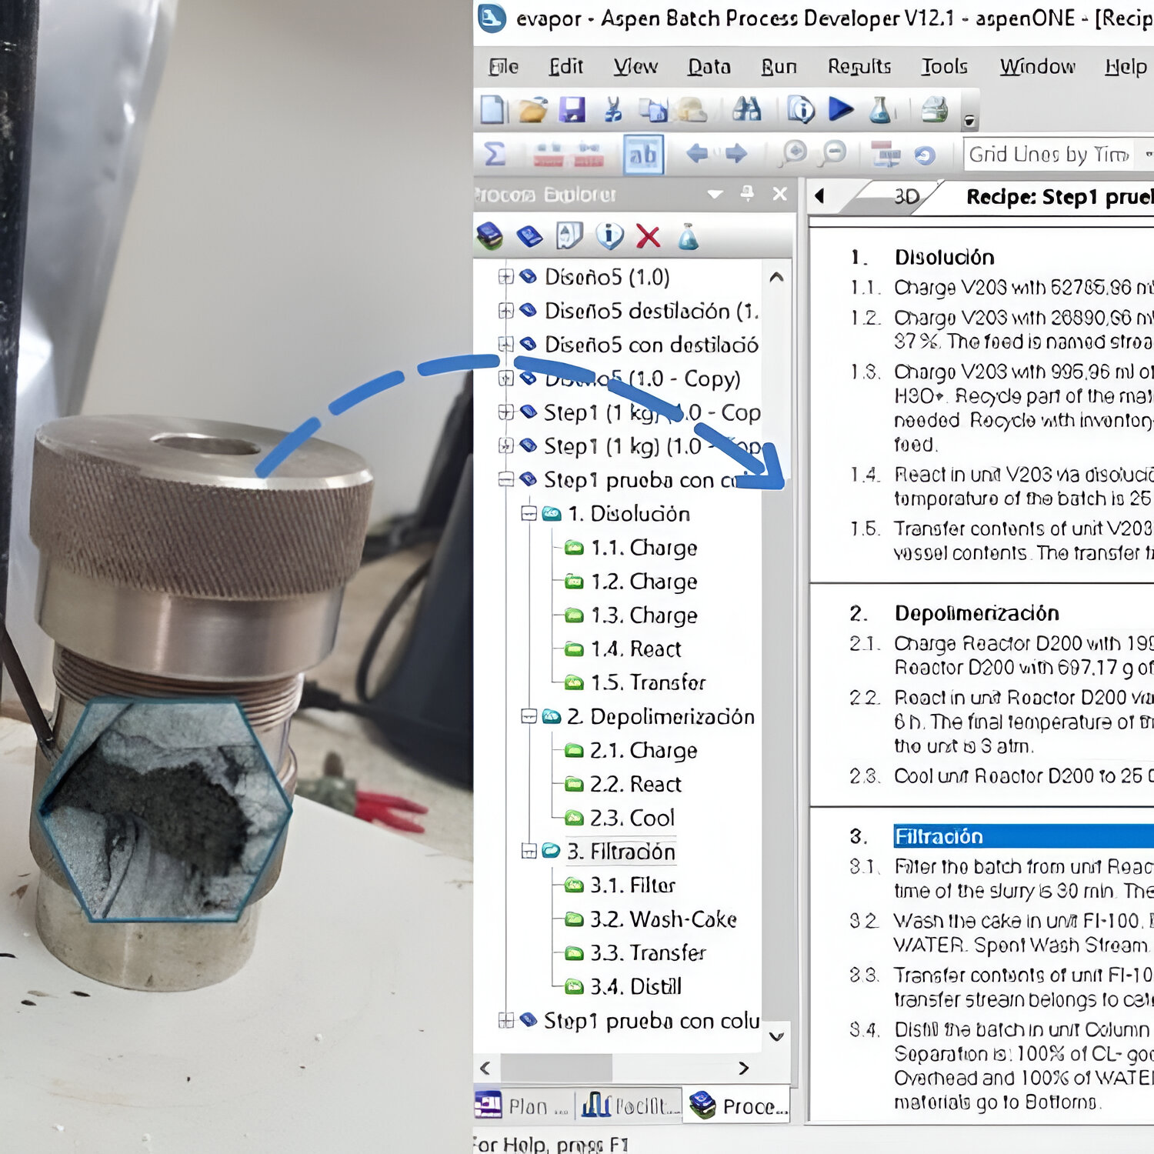
Task: Click the red X delete icon in explorer
Action: 649,237
